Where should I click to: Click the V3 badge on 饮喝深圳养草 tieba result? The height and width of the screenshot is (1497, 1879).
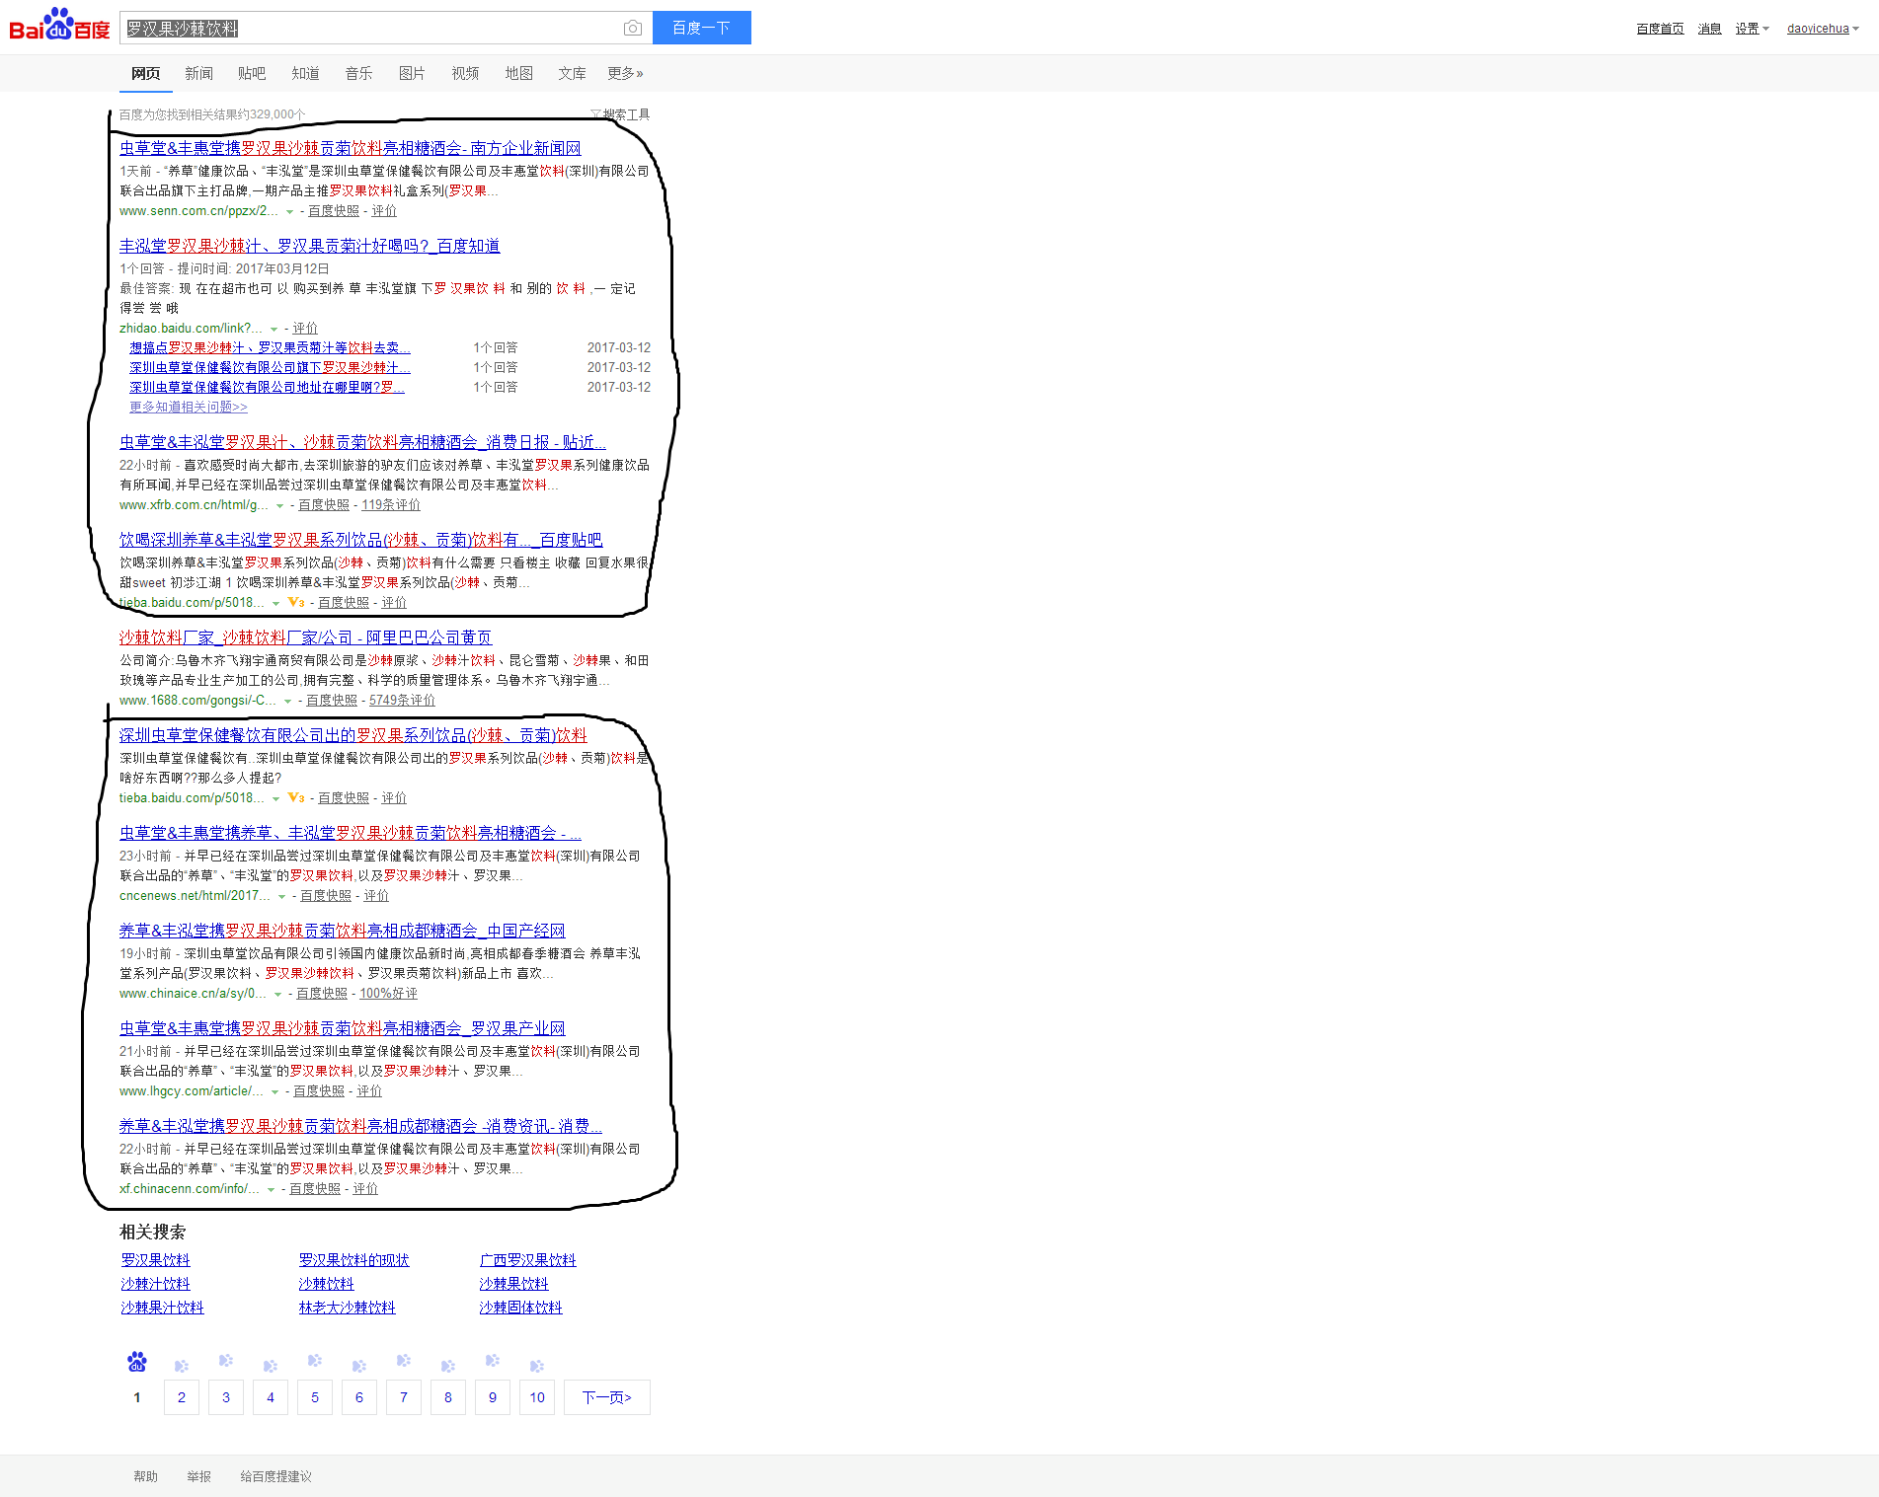(296, 602)
